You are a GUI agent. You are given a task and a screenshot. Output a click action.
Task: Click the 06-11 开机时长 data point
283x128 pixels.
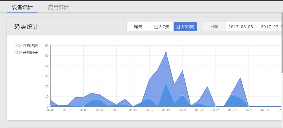tap(100, 95)
